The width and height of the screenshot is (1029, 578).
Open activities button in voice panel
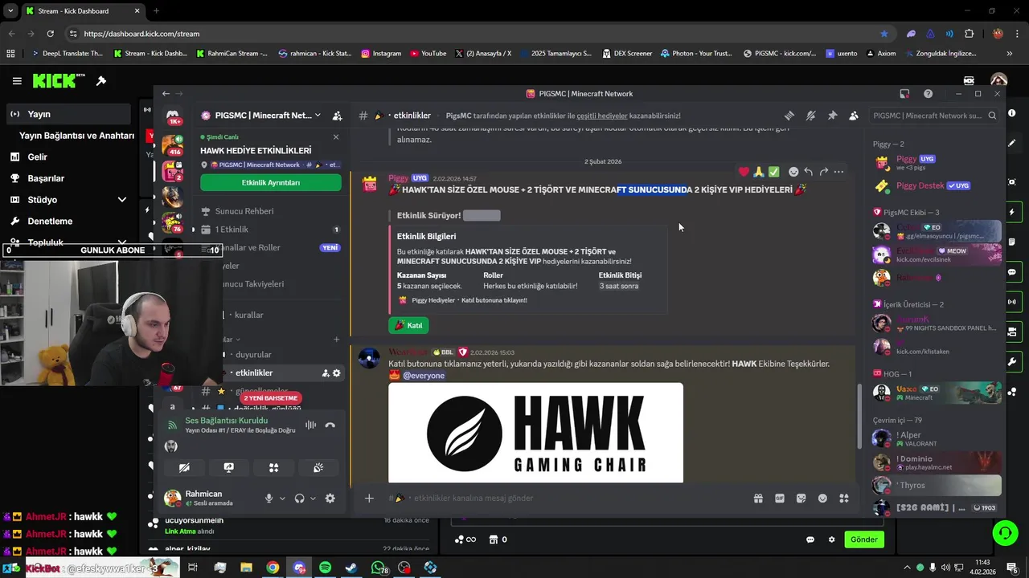point(273,467)
